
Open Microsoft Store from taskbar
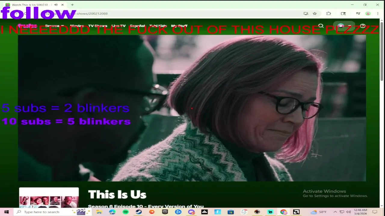[230, 212]
